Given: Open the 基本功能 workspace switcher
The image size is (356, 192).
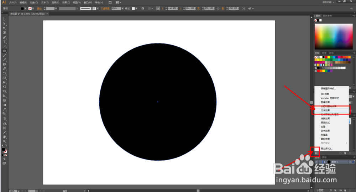Looking at the screenshot, I should coord(328,2).
